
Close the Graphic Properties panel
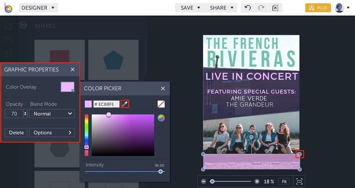(x=73, y=69)
